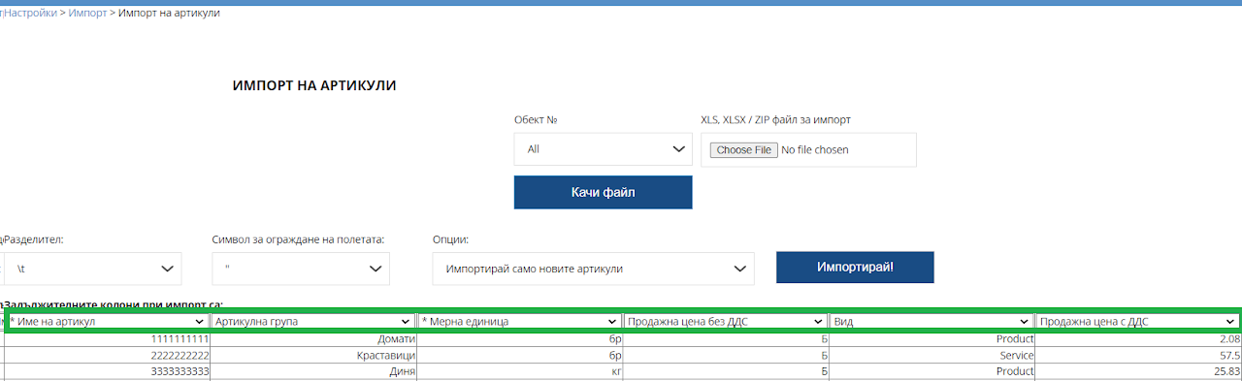Open the Настройки breadcrumb link
The height and width of the screenshot is (381, 1242).
tap(29, 14)
